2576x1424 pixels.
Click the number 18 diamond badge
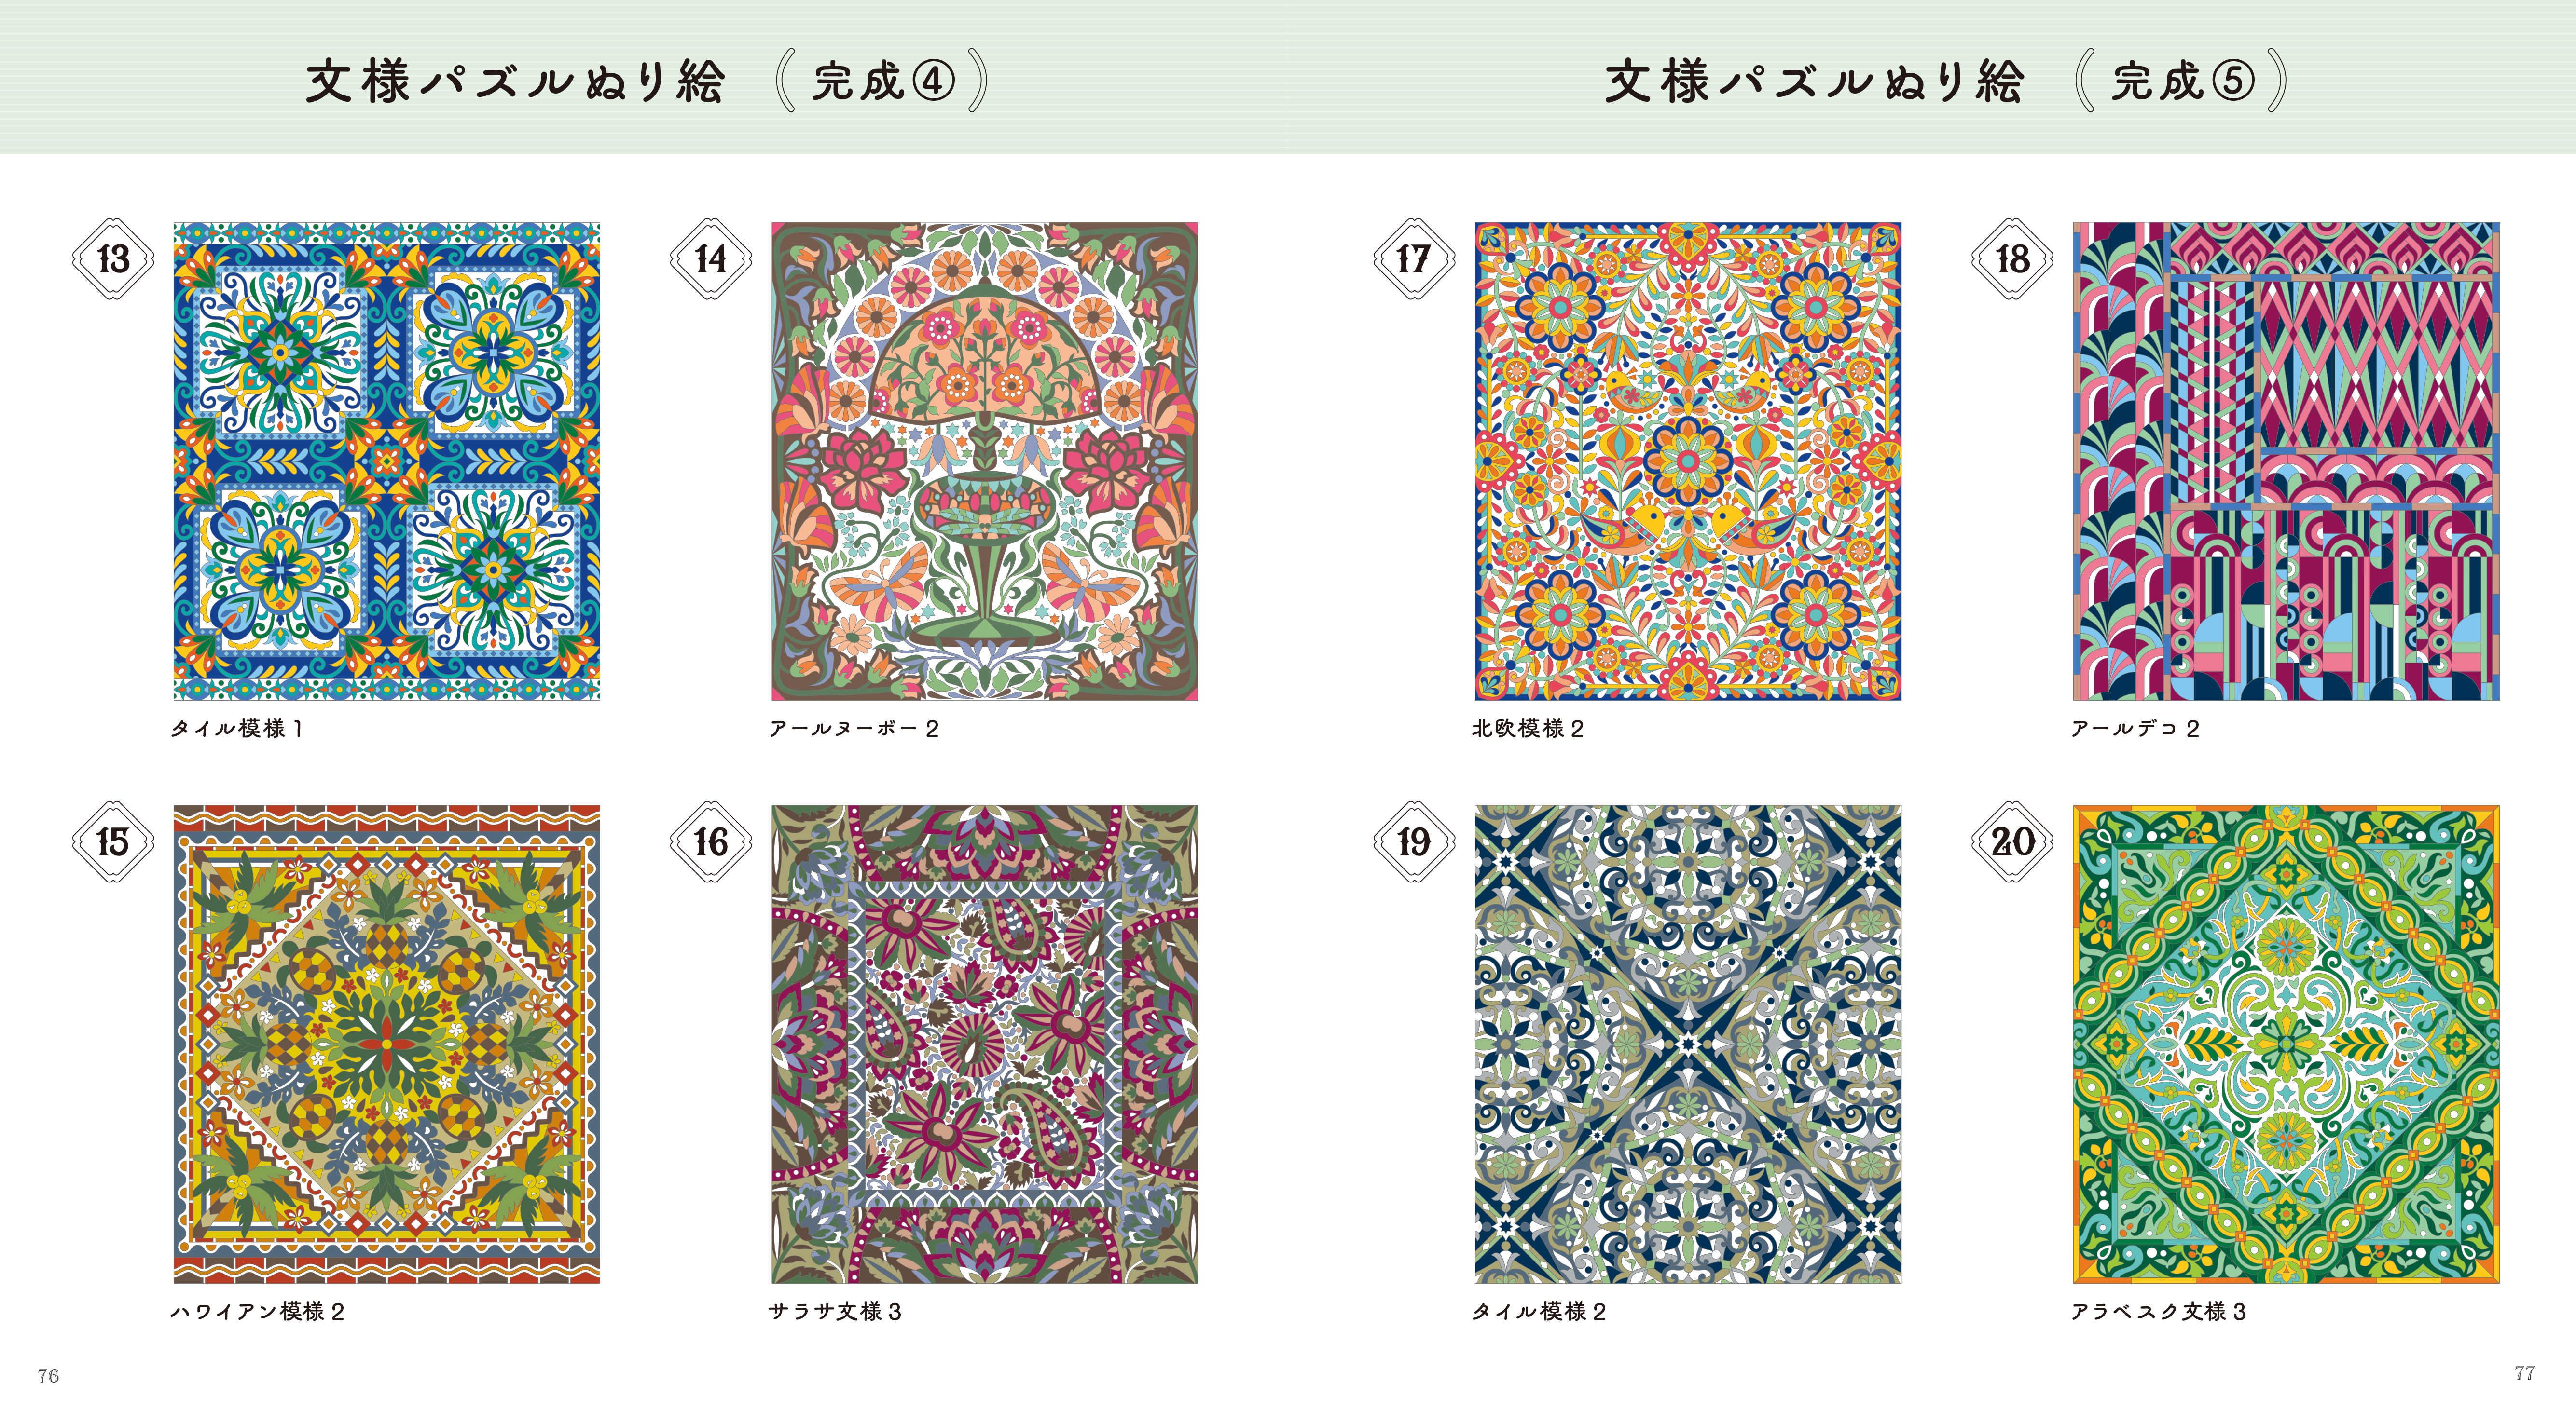2012,259
